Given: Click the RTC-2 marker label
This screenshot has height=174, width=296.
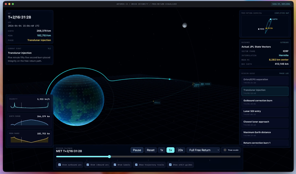Looking at the screenshot, I should click(x=157, y=103).
